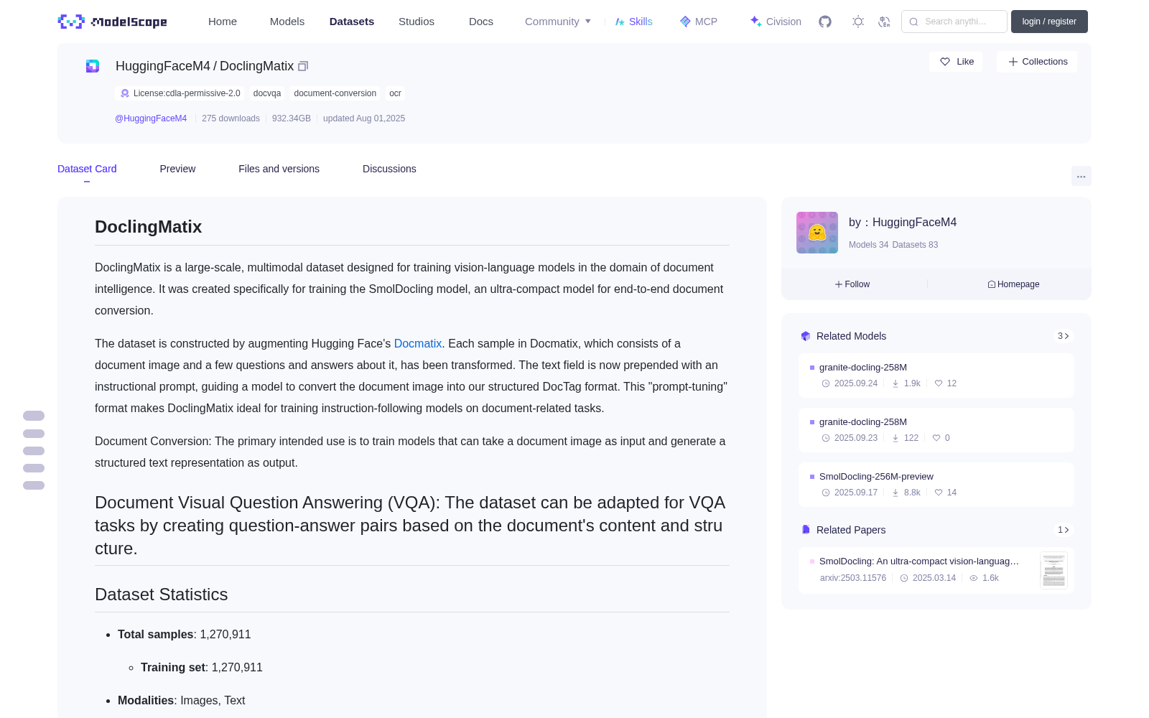This screenshot has width=1149, height=718.
Task: Visit the HuggingFaceM4 Homepage
Action: [1013, 284]
